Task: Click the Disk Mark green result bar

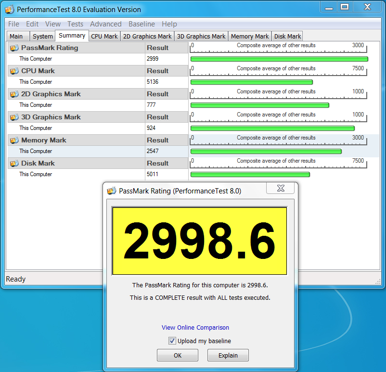Action: click(250, 175)
